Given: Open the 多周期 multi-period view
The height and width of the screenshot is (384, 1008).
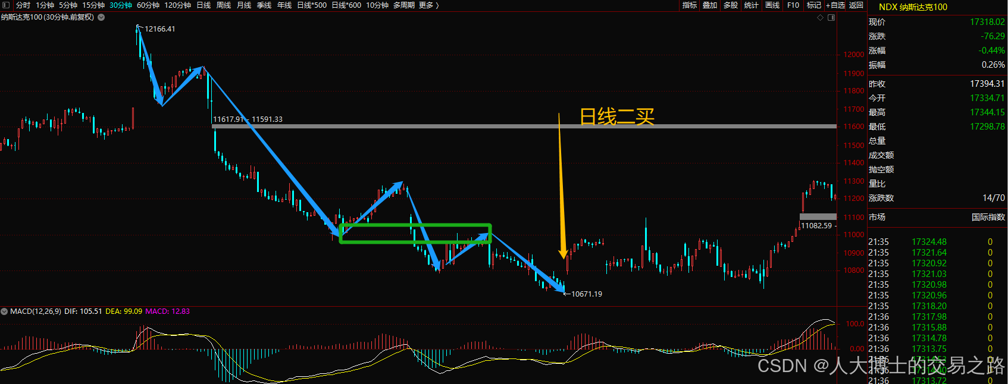Looking at the screenshot, I should [404, 5].
